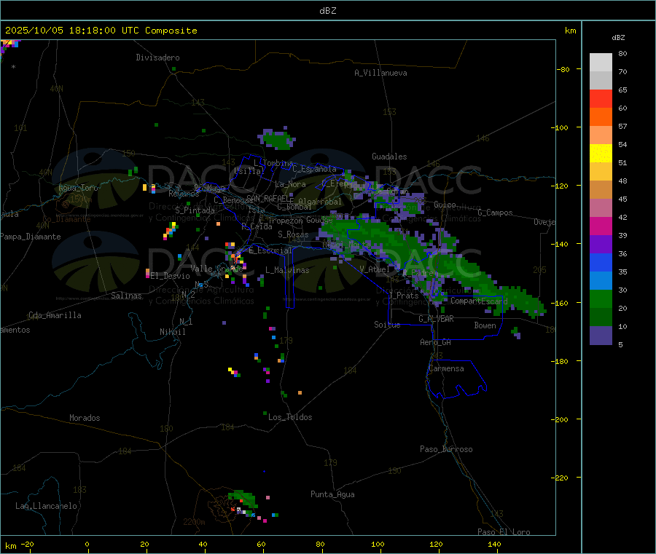Click the A_Villanueva map label

coord(380,73)
